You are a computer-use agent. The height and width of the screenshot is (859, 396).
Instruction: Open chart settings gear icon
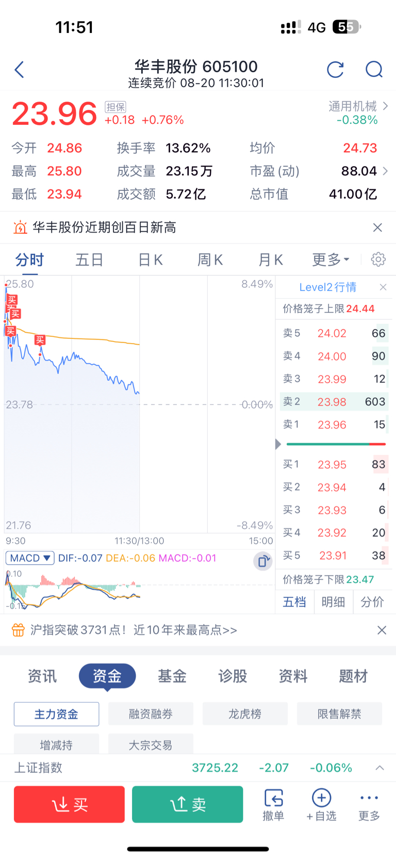(378, 259)
